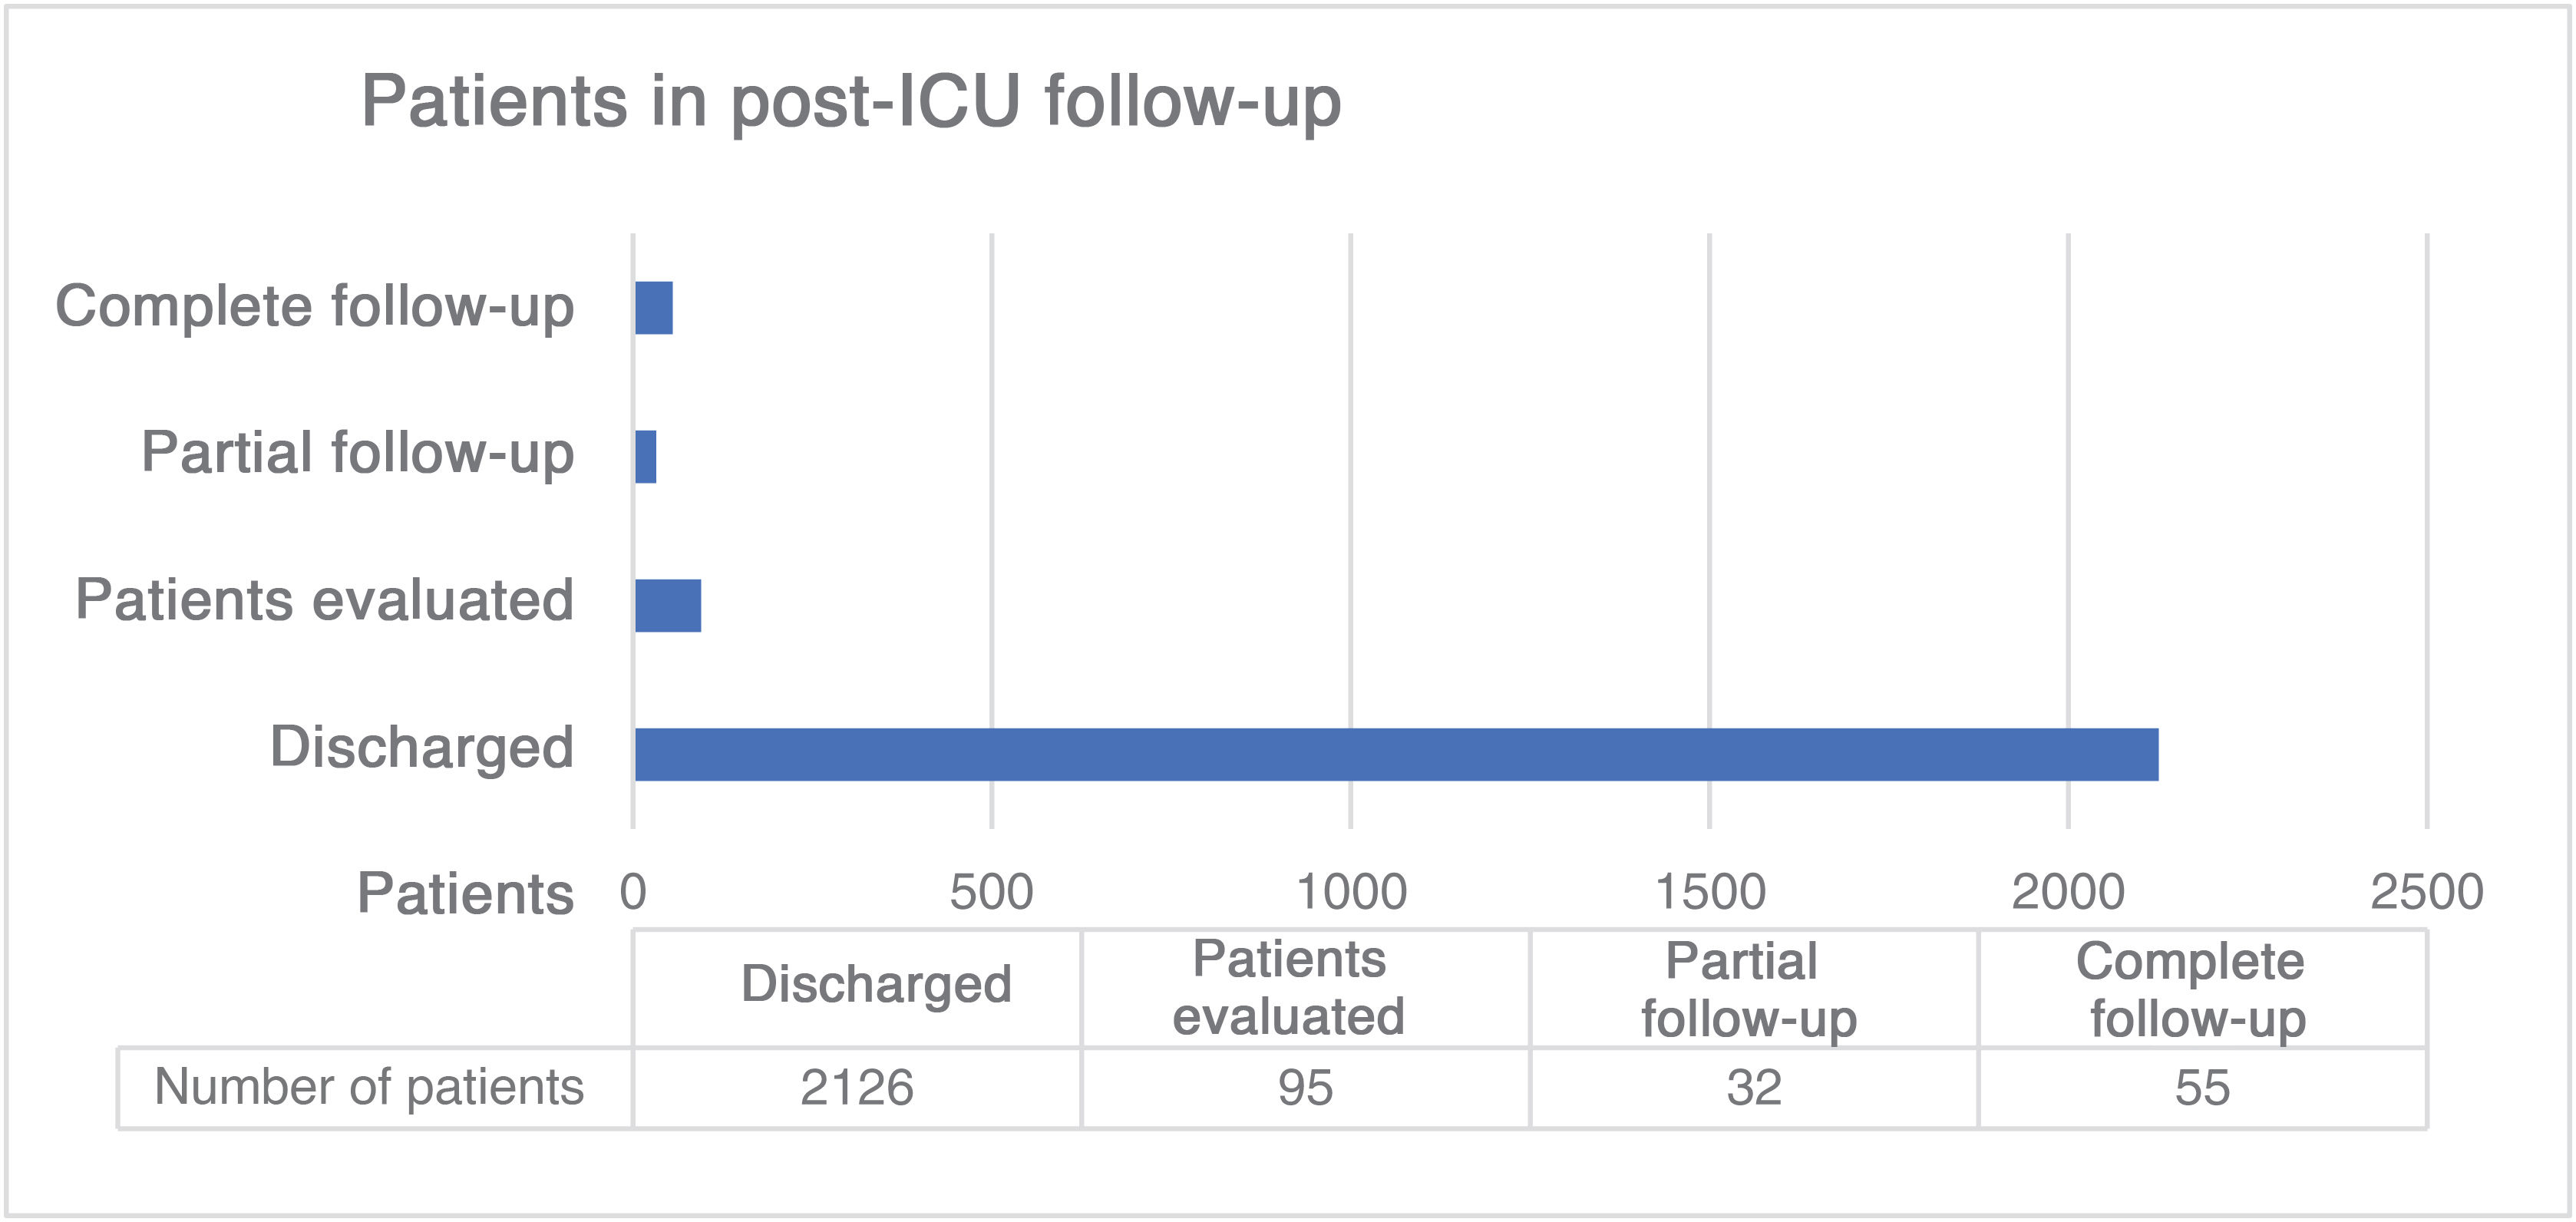Click the table cell showing 95

pyautogui.click(x=1305, y=1088)
